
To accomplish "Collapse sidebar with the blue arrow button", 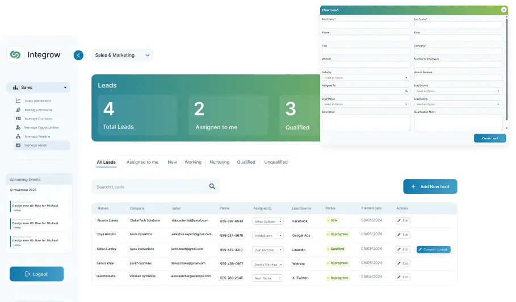I will [x=78, y=55].
